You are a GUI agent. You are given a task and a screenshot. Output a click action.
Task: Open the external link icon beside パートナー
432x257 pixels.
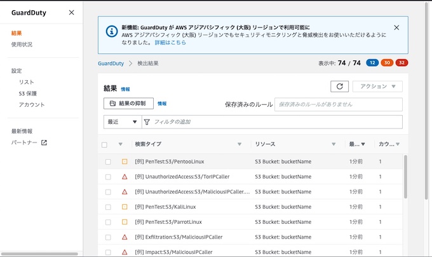(x=44, y=142)
